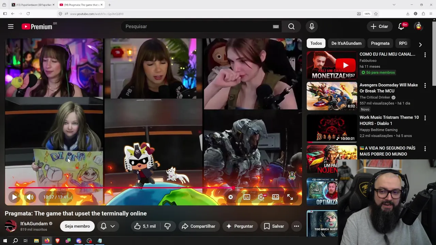Open Windows taskbar search
Image resolution: width=436 pixels, height=245 pixels.
15,241
